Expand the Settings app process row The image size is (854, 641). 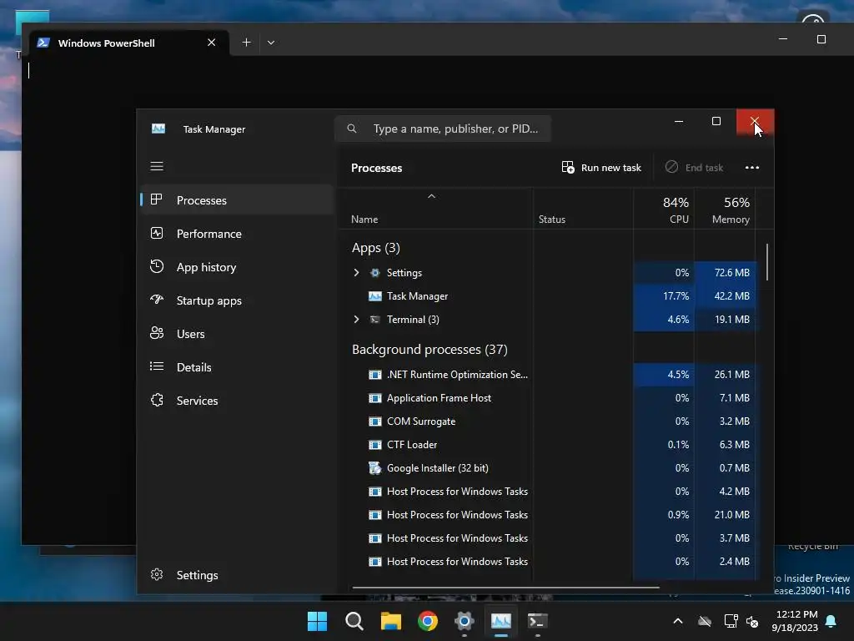click(357, 273)
